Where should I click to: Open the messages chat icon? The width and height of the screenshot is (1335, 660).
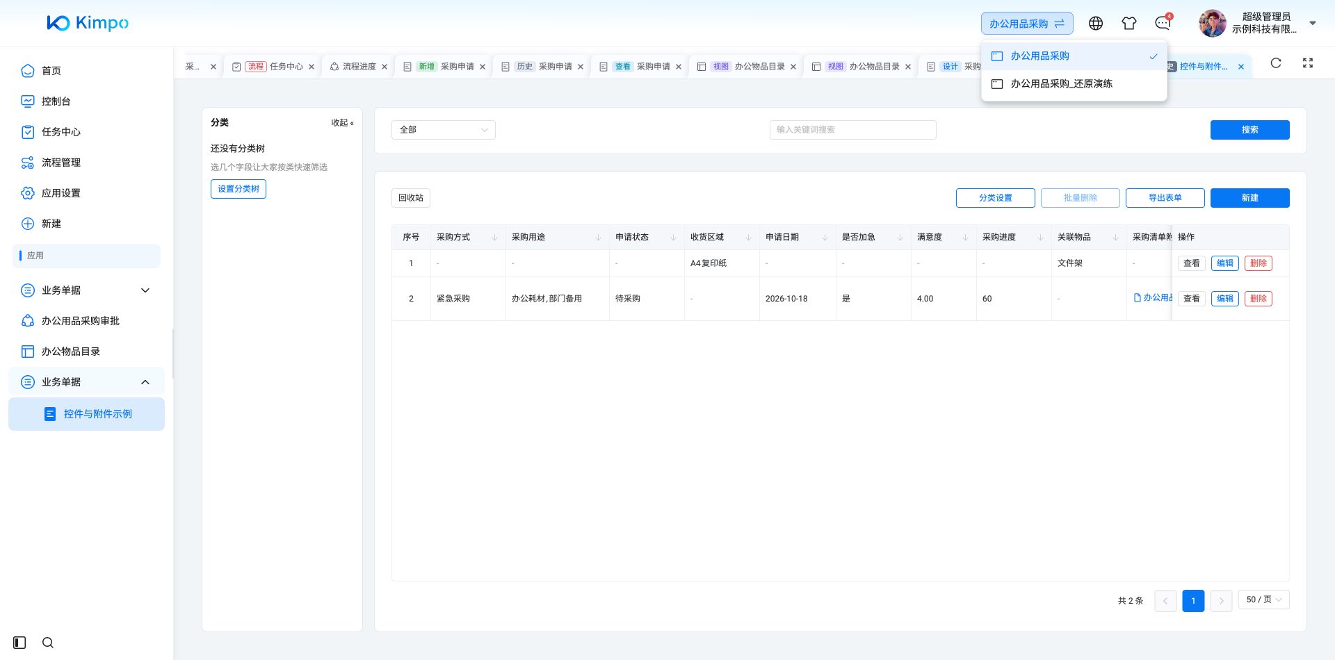[x=1163, y=24]
